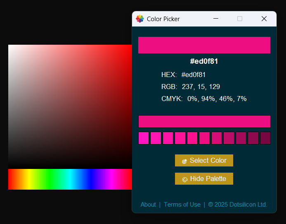Pick cyan on the rainbow hue strip

[x=70, y=179]
